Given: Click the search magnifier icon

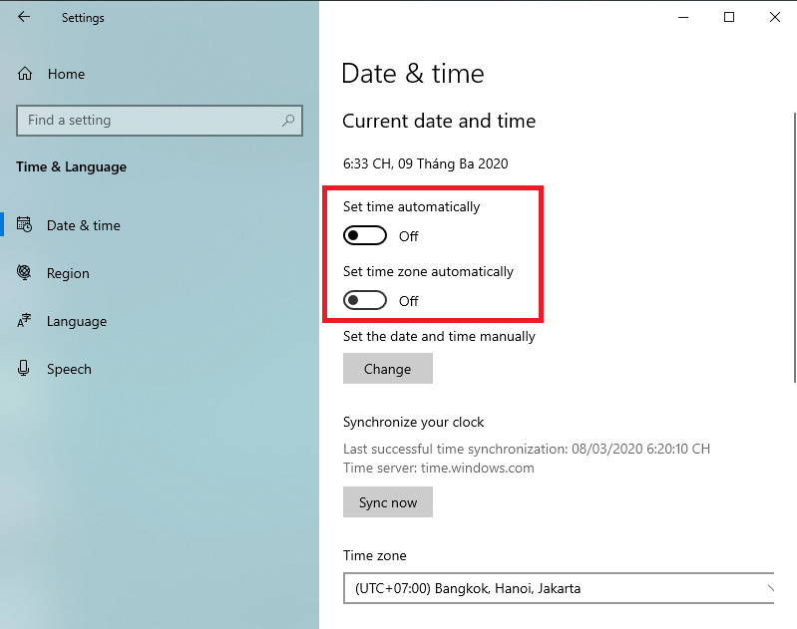Looking at the screenshot, I should (288, 121).
